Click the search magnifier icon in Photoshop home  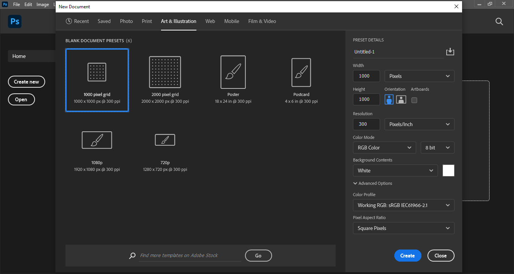499,21
